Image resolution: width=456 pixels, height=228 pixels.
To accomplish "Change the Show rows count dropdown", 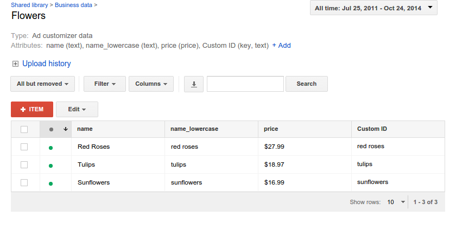I will (x=396, y=202).
